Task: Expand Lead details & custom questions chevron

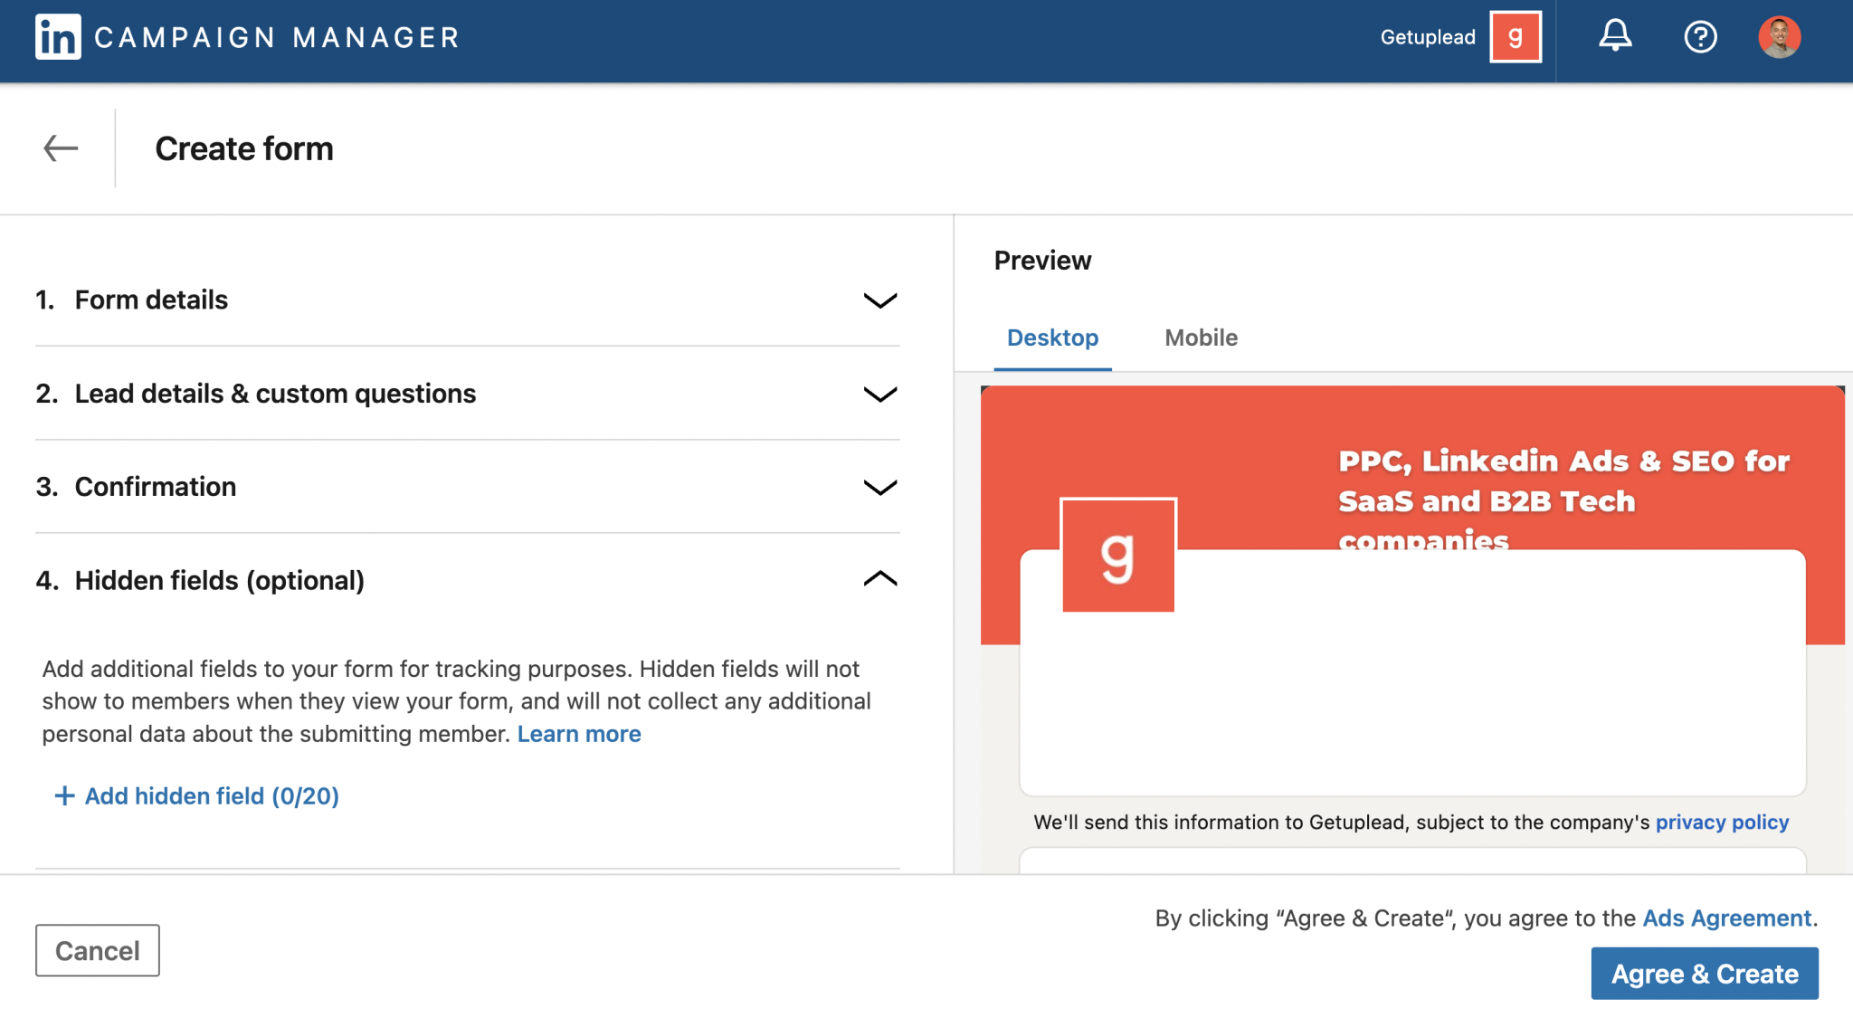Action: pyautogui.click(x=880, y=395)
